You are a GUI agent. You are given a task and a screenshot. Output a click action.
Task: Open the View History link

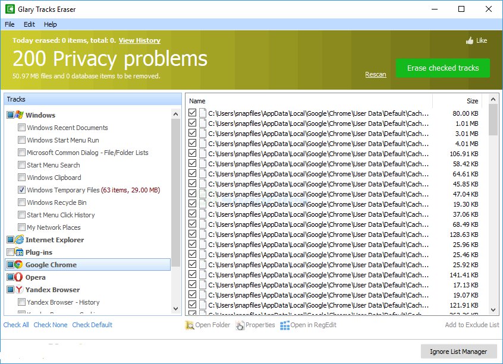140,40
